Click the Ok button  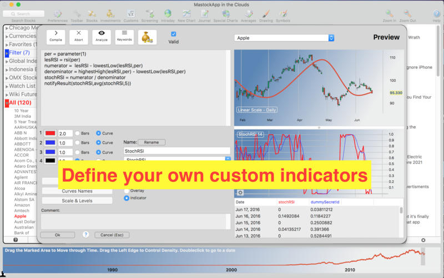58,235
